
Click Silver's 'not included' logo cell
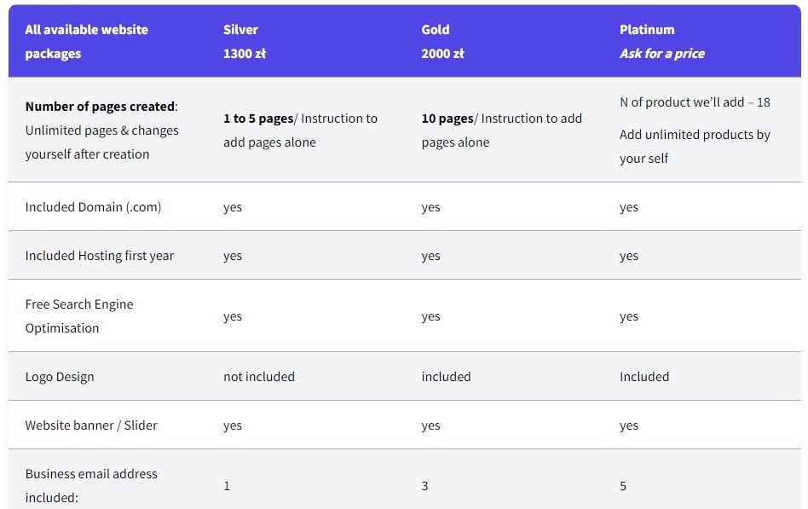point(259,377)
